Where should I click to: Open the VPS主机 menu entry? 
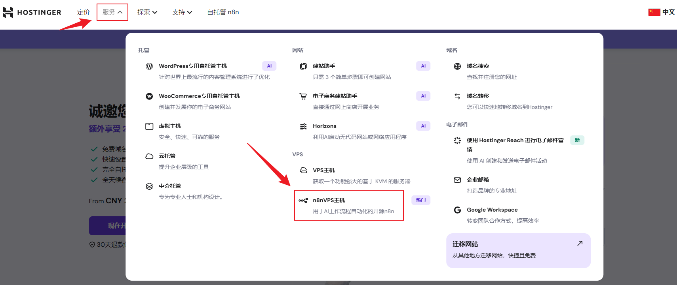[323, 170]
